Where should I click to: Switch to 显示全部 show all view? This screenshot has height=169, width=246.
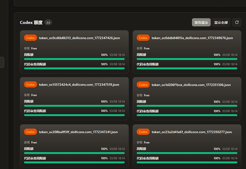click(221, 22)
